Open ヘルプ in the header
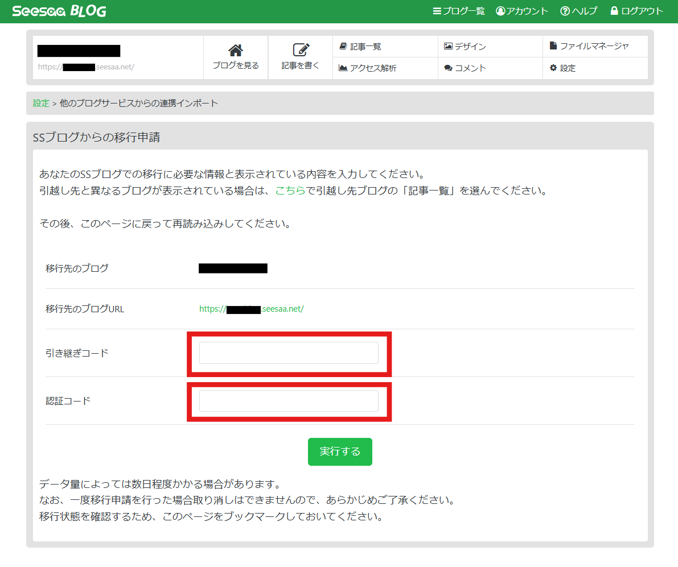Viewport: 678px width, 567px height. 578,11
